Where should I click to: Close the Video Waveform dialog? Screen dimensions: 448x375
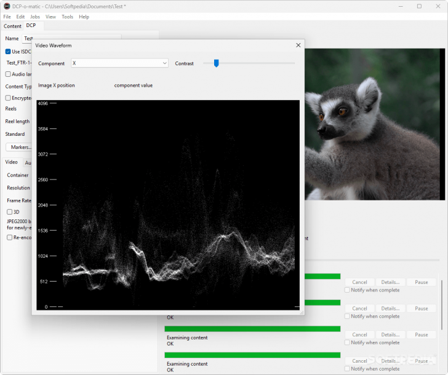pos(298,45)
